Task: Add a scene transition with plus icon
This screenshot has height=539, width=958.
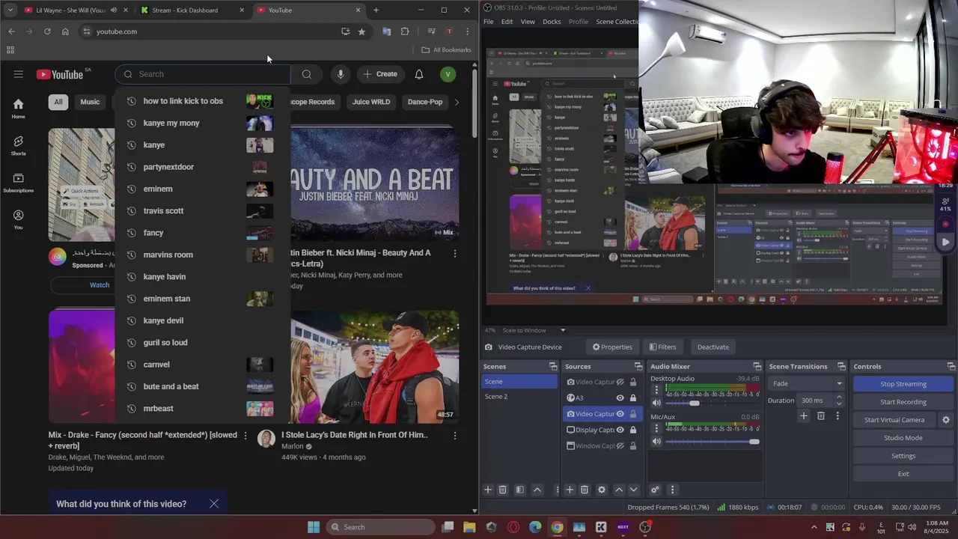Action: pos(804,416)
